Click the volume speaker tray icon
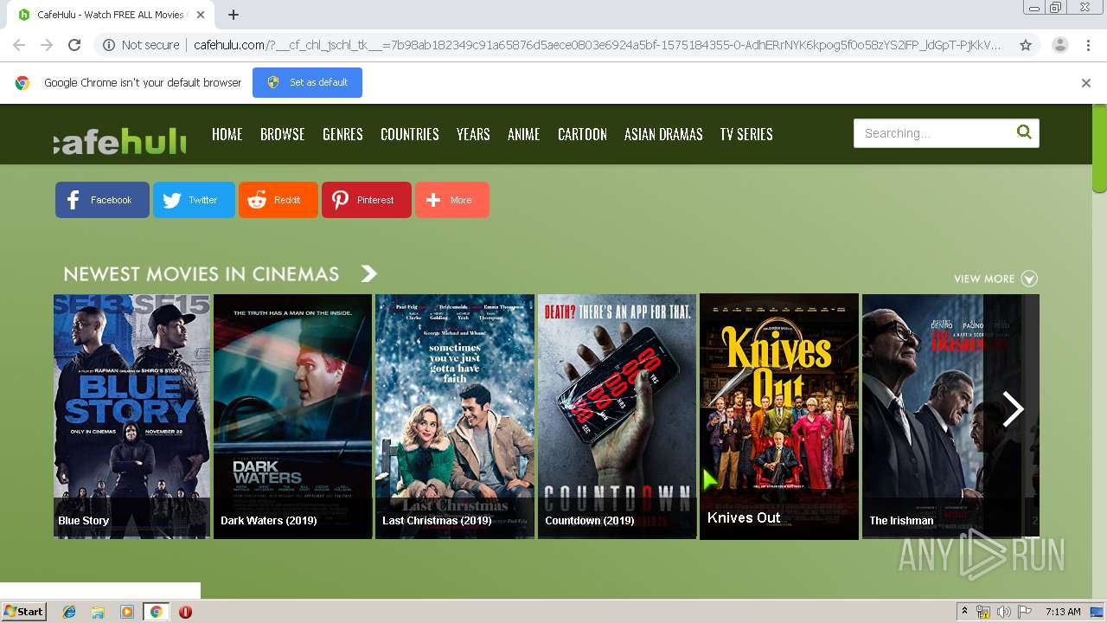The width and height of the screenshot is (1107, 623). coord(1003,612)
